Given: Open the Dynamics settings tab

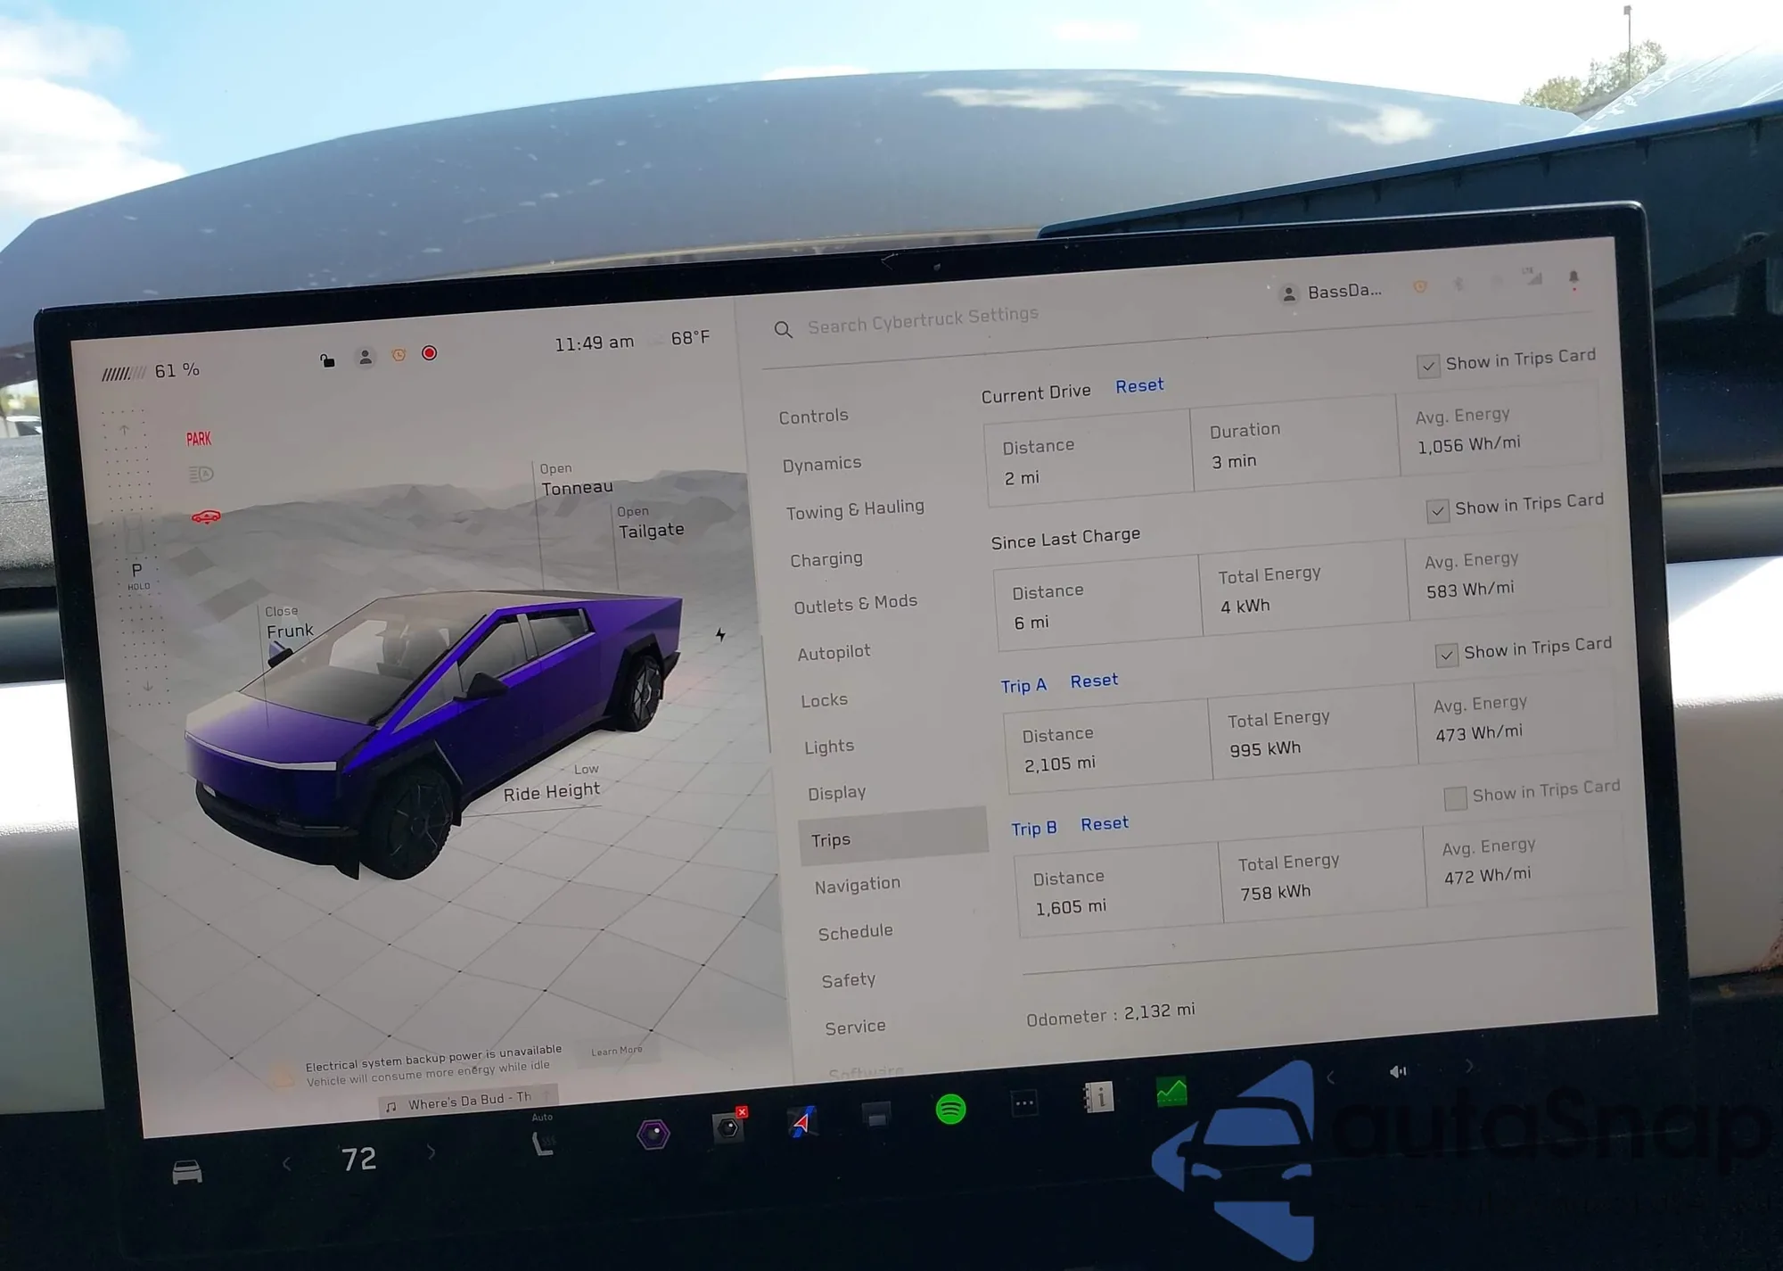Looking at the screenshot, I should click(x=822, y=464).
